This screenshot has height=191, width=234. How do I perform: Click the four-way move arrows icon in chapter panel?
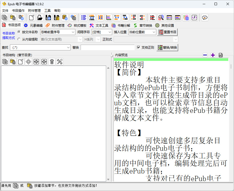coord(28,62)
